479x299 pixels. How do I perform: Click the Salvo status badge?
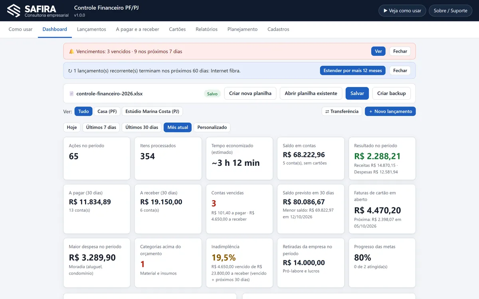tap(212, 94)
